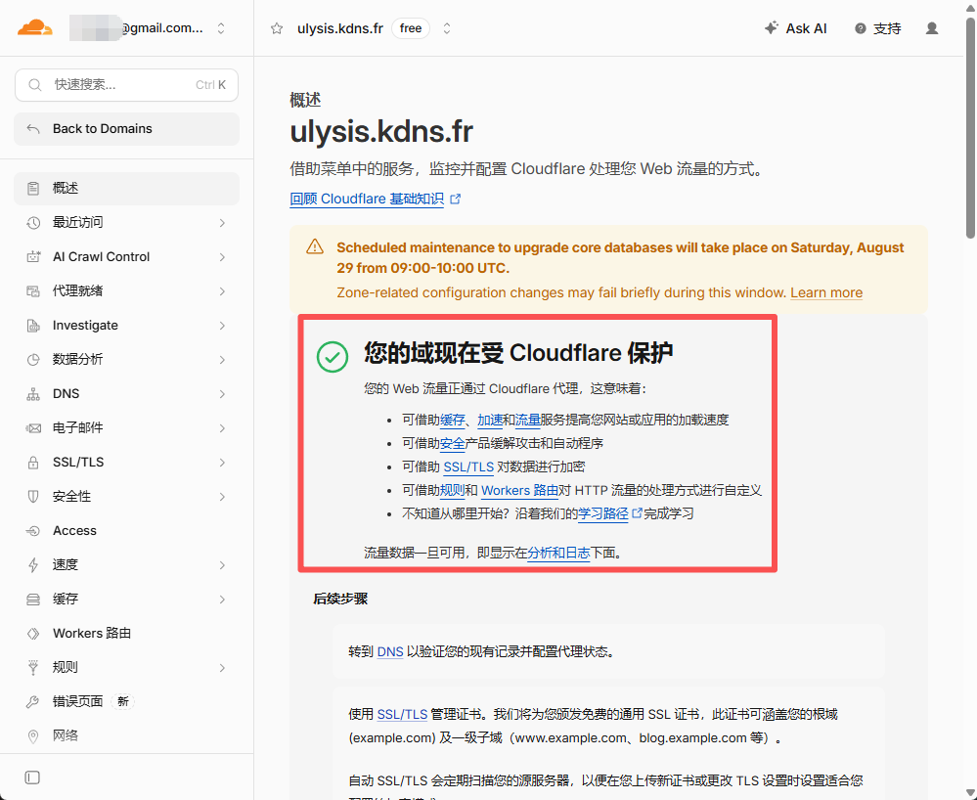The height and width of the screenshot is (800, 977).
Task: Open the 规则 link in bullet list
Action: click(x=453, y=491)
